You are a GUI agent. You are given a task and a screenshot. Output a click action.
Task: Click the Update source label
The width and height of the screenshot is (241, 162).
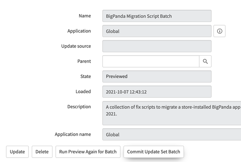(x=76, y=46)
